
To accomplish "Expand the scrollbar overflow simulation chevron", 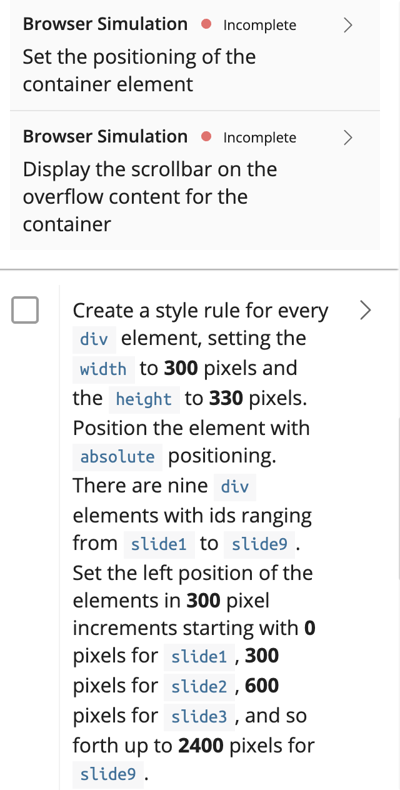I will point(349,137).
